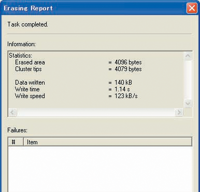
Task: Click the '#' column header in Failures
Action: pos(16,142)
